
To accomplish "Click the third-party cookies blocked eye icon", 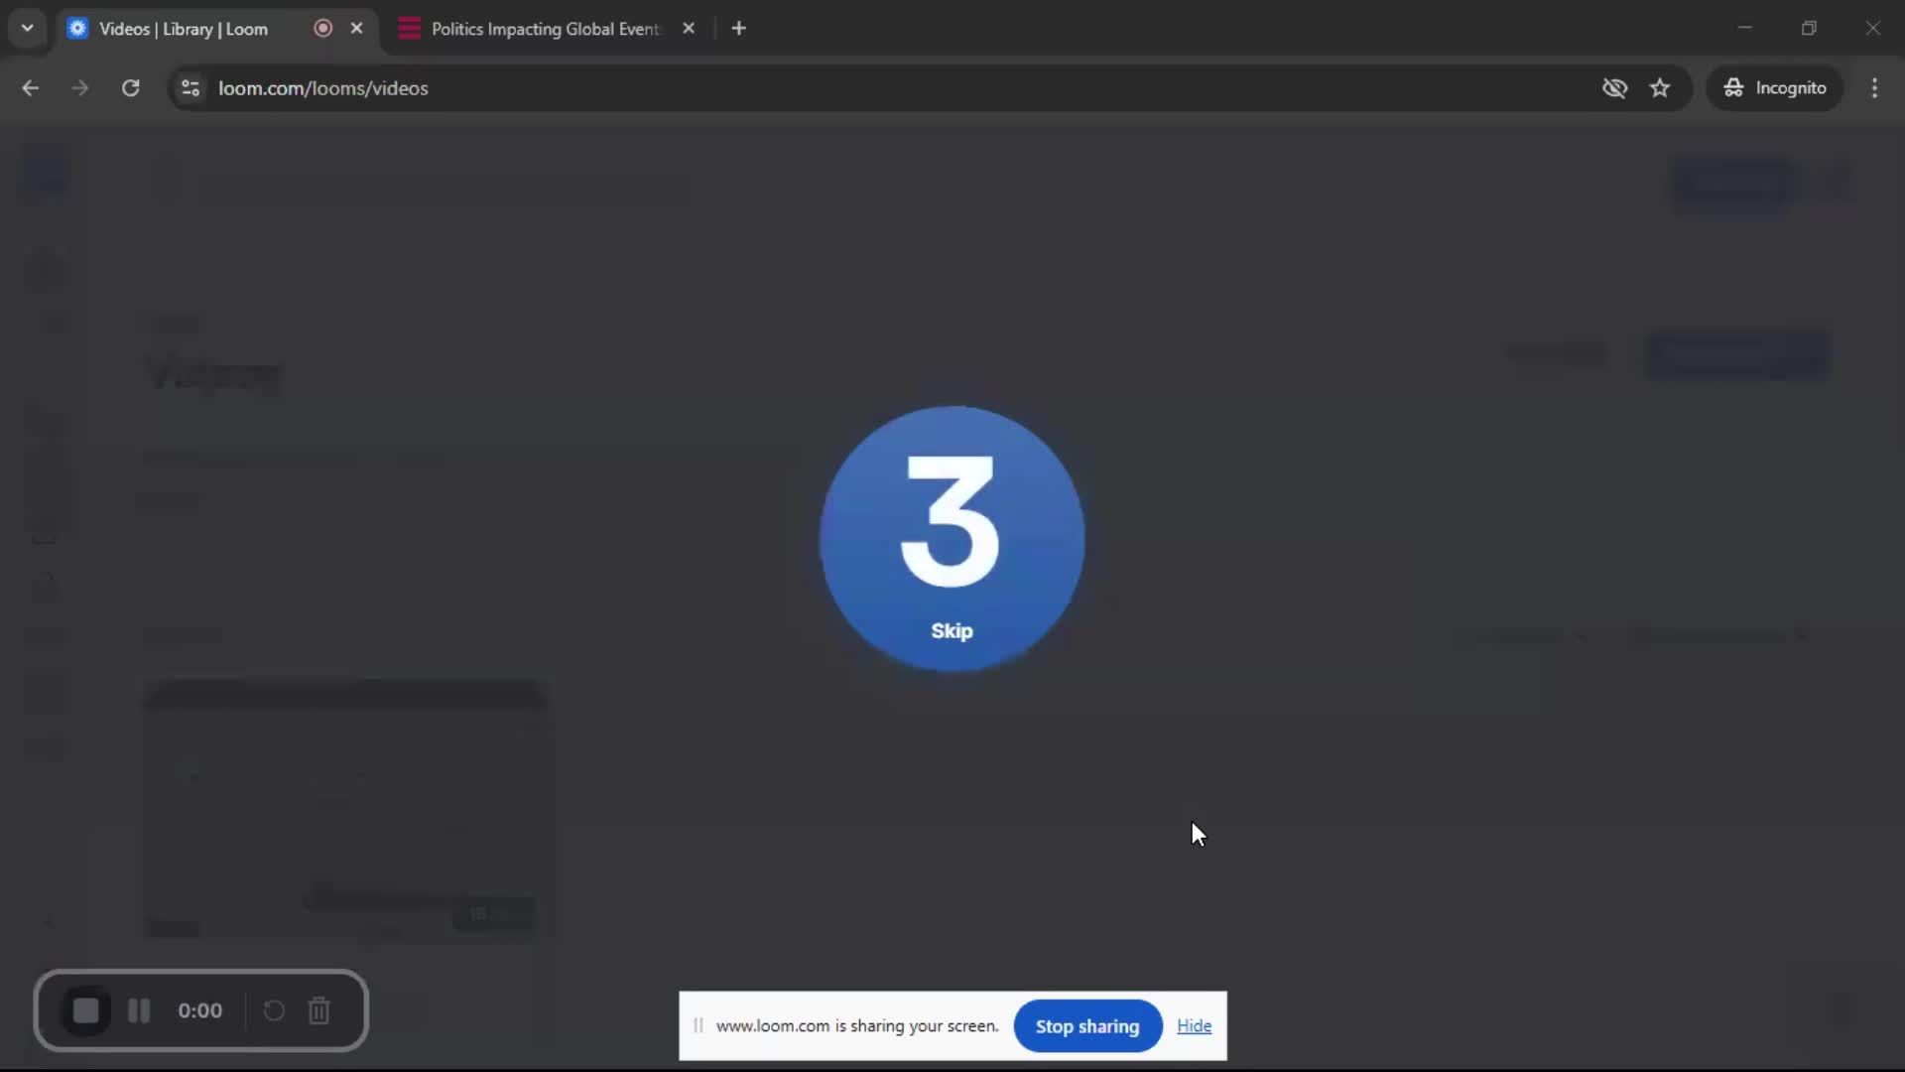I will coord(1615,87).
